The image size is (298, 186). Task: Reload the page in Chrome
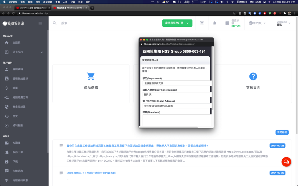tap(13, 13)
